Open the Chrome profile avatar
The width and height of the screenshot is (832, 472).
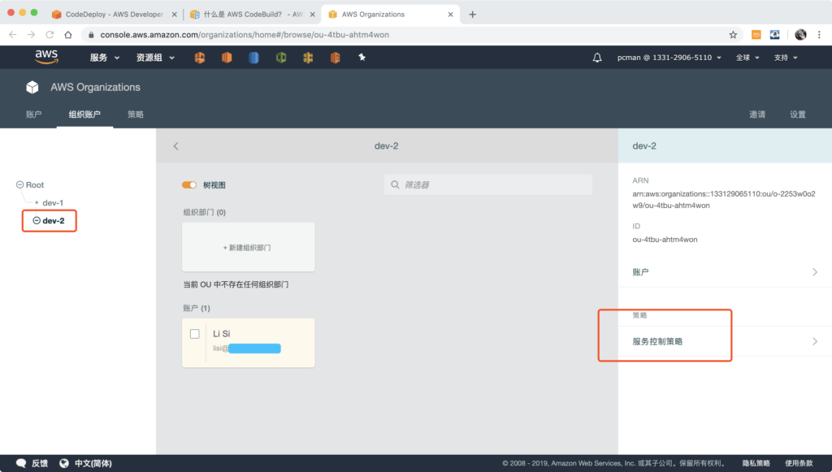point(800,35)
